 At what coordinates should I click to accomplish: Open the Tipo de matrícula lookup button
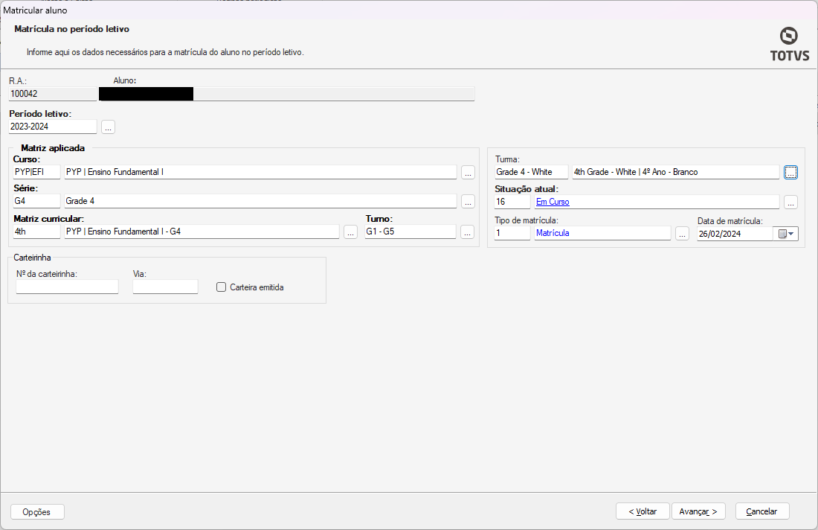click(x=683, y=234)
